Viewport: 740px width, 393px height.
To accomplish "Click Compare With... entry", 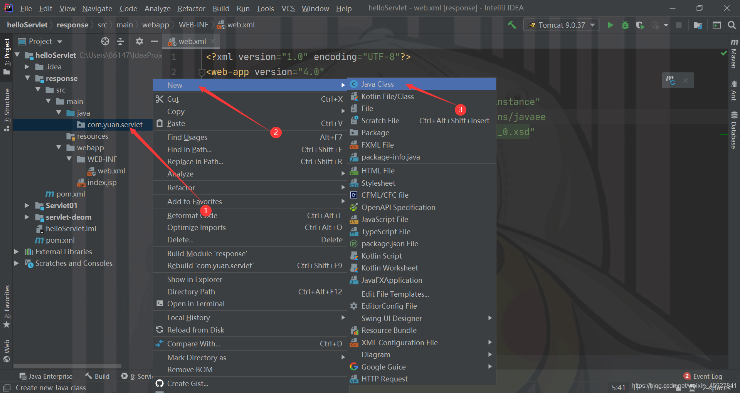I will pyautogui.click(x=250, y=344).
